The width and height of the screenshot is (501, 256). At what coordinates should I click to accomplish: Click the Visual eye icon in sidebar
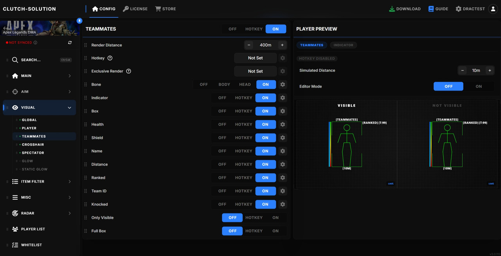pyautogui.click(x=15, y=108)
